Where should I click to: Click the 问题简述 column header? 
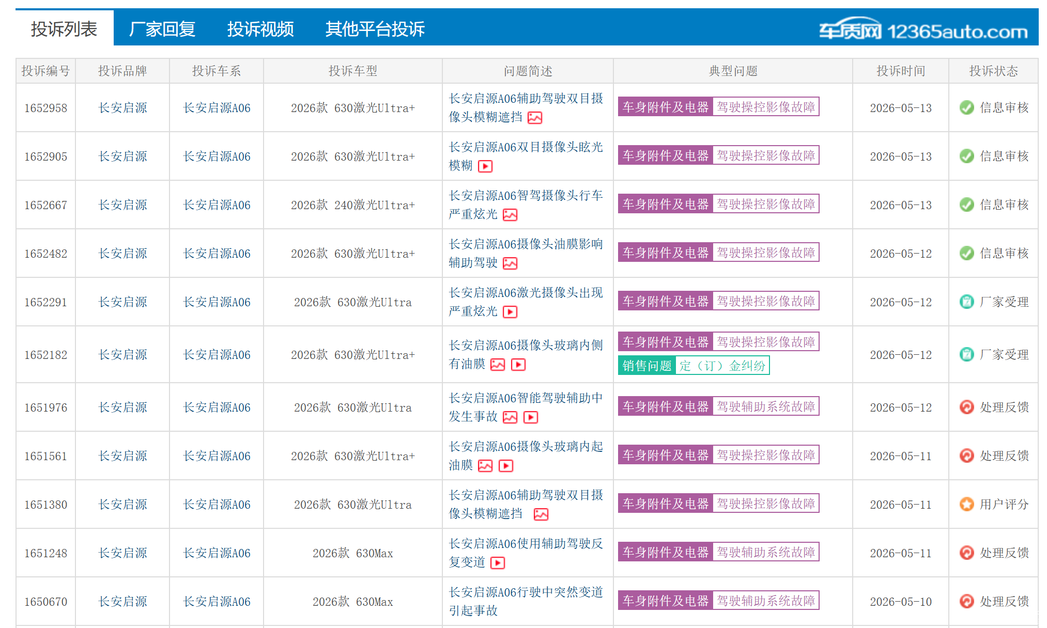click(x=528, y=71)
